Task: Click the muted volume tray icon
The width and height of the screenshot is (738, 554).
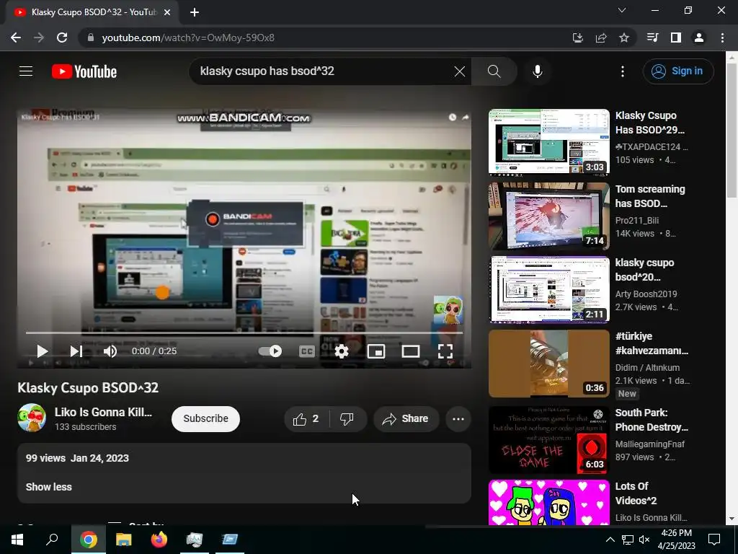Action: click(644, 540)
